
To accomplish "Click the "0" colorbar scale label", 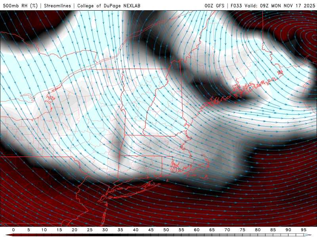I will coord(13,230).
